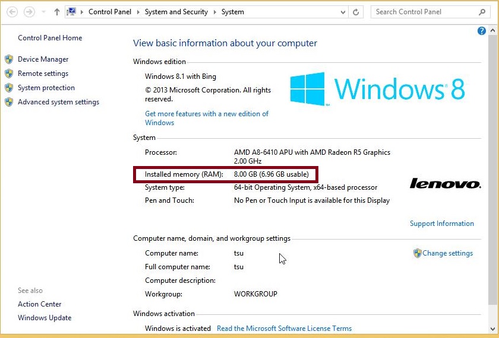The width and height of the screenshot is (499, 338).
Task: Open Advanced system settings link
Action: click(x=59, y=102)
